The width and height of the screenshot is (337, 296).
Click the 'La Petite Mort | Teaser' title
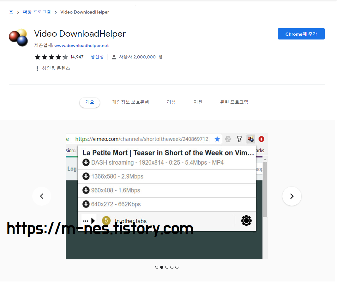click(168, 153)
